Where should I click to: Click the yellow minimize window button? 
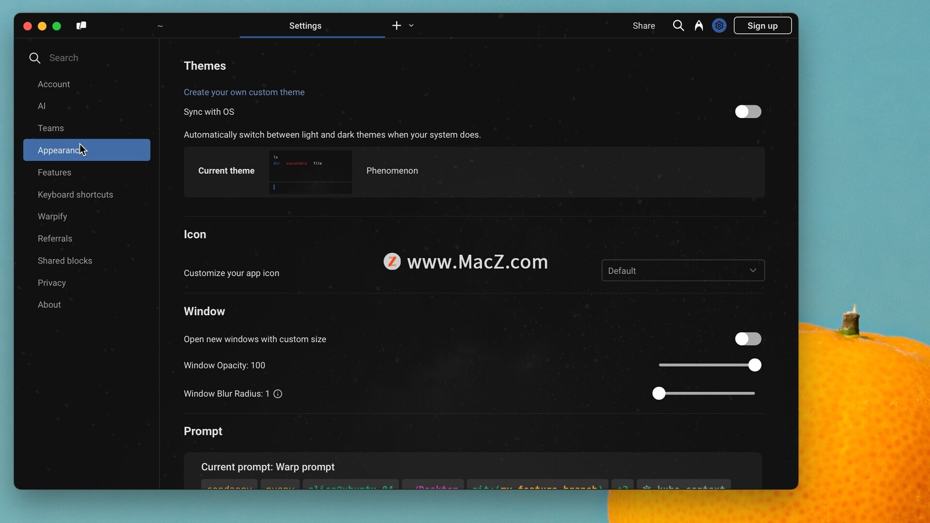pyautogui.click(x=42, y=26)
